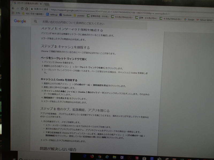Open the youtube bookmark folder
214x160 pixels.
(79, 15)
